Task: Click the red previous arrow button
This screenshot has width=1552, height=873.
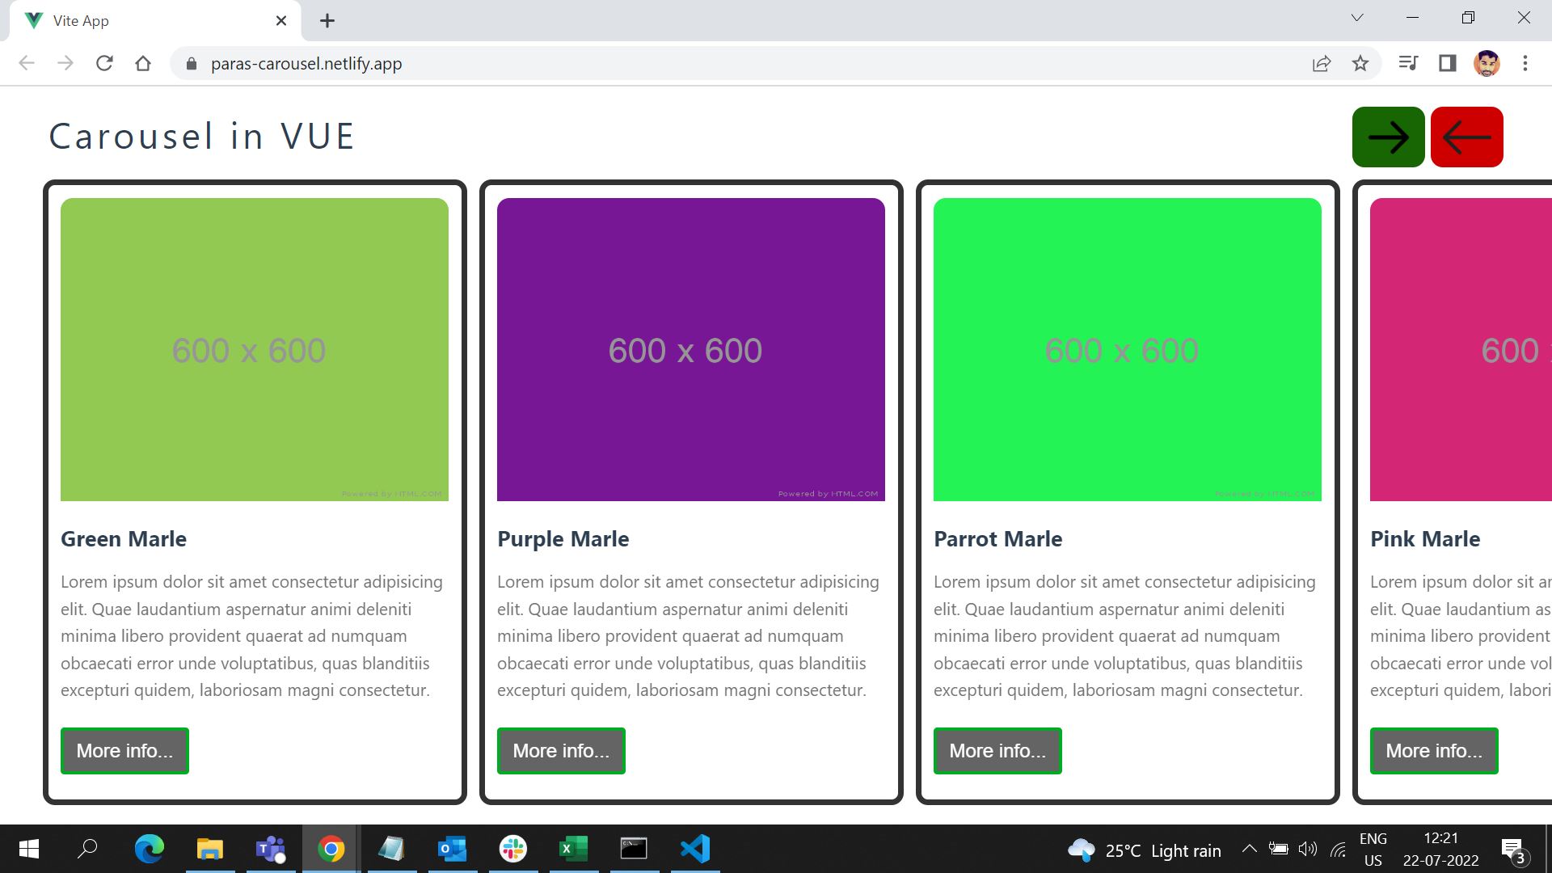Action: point(1467,137)
